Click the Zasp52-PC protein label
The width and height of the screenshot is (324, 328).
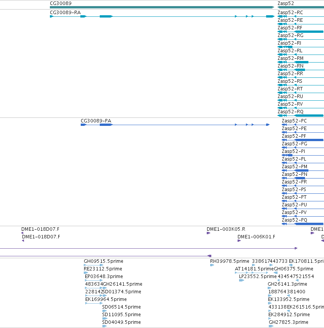[294, 121]
